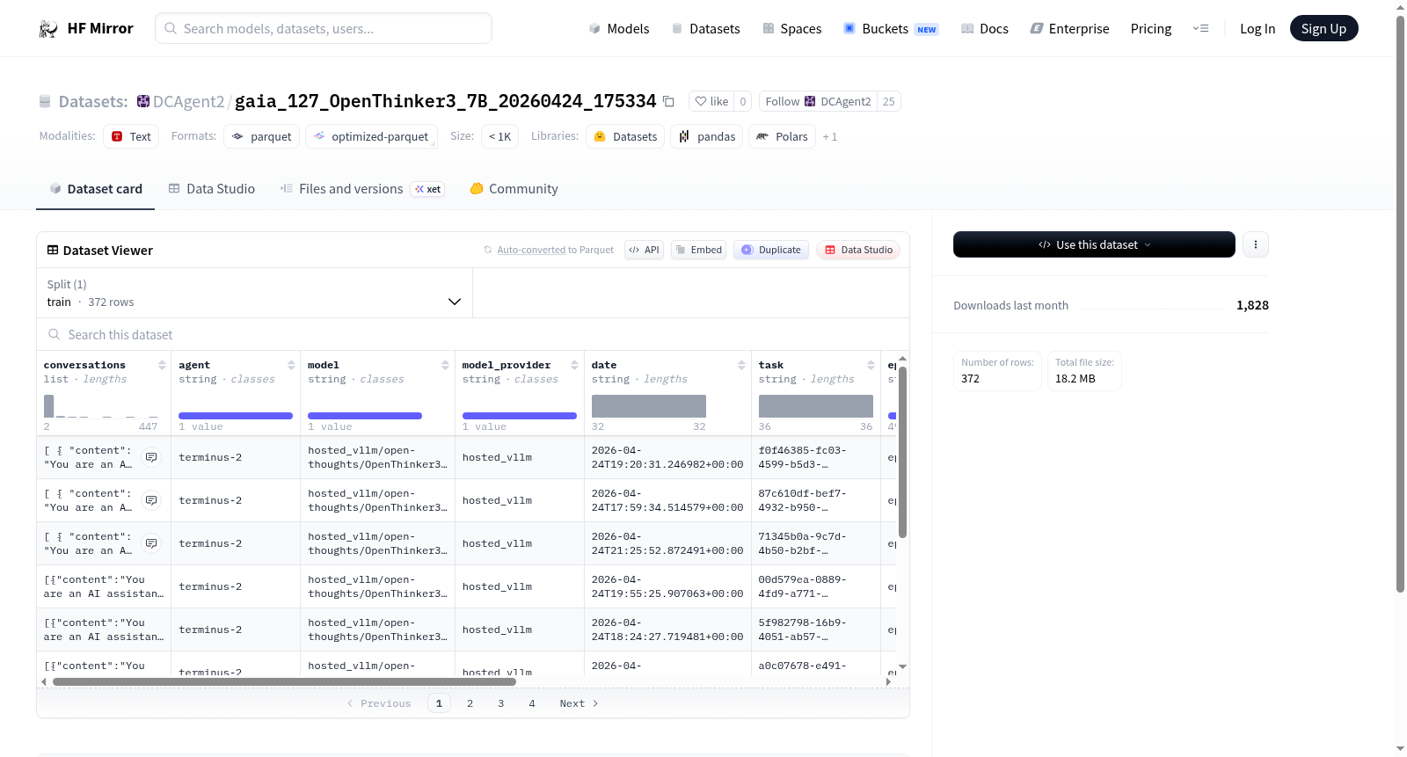The width and height of the screenshot is (1407, 757).
Task: Switch to the Dataset card tab
Action: pyautogui.click(x=95, y=188)
